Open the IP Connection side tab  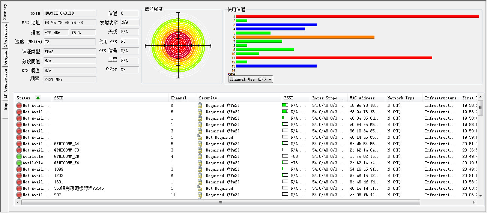tap(5, 85)
